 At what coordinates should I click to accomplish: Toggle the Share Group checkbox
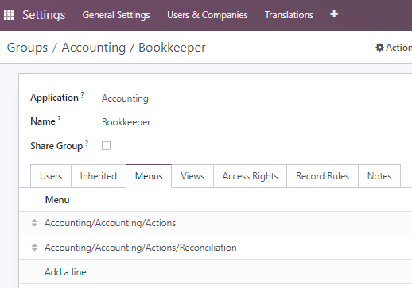(106, 145)
